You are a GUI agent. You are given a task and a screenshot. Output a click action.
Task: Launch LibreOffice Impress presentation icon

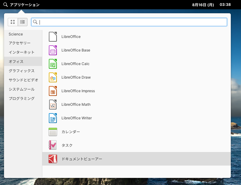(53, 91)
